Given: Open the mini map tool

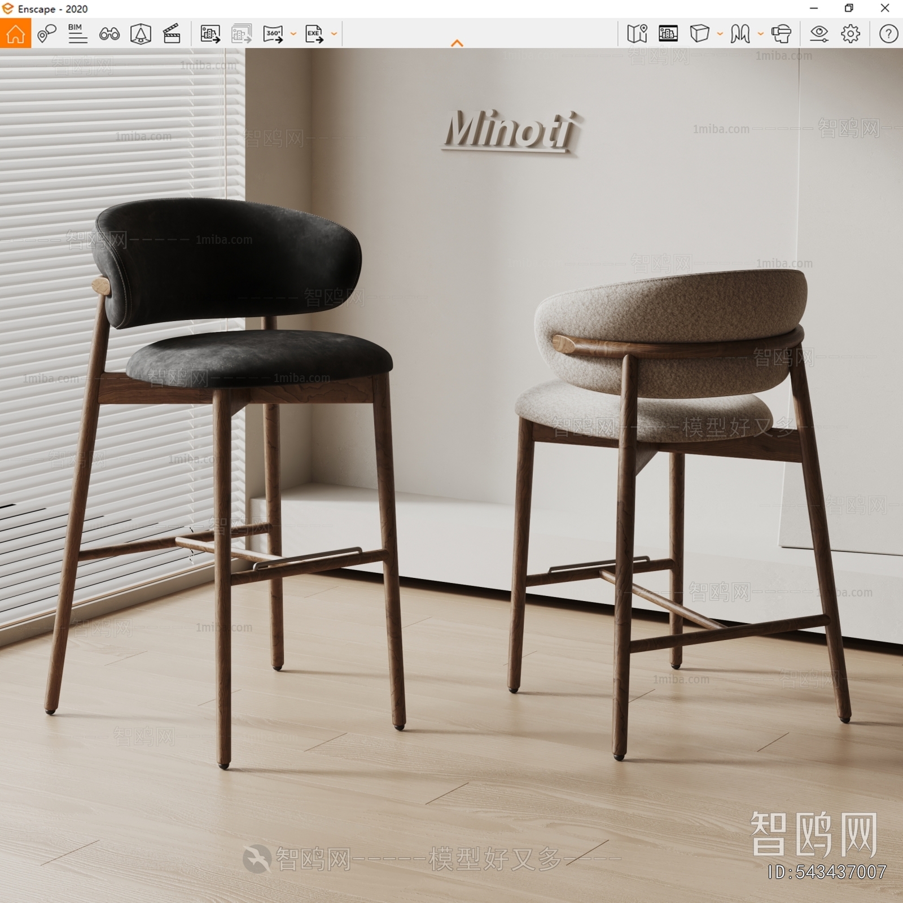Looking at the screenshot, I should click(638, 35).
